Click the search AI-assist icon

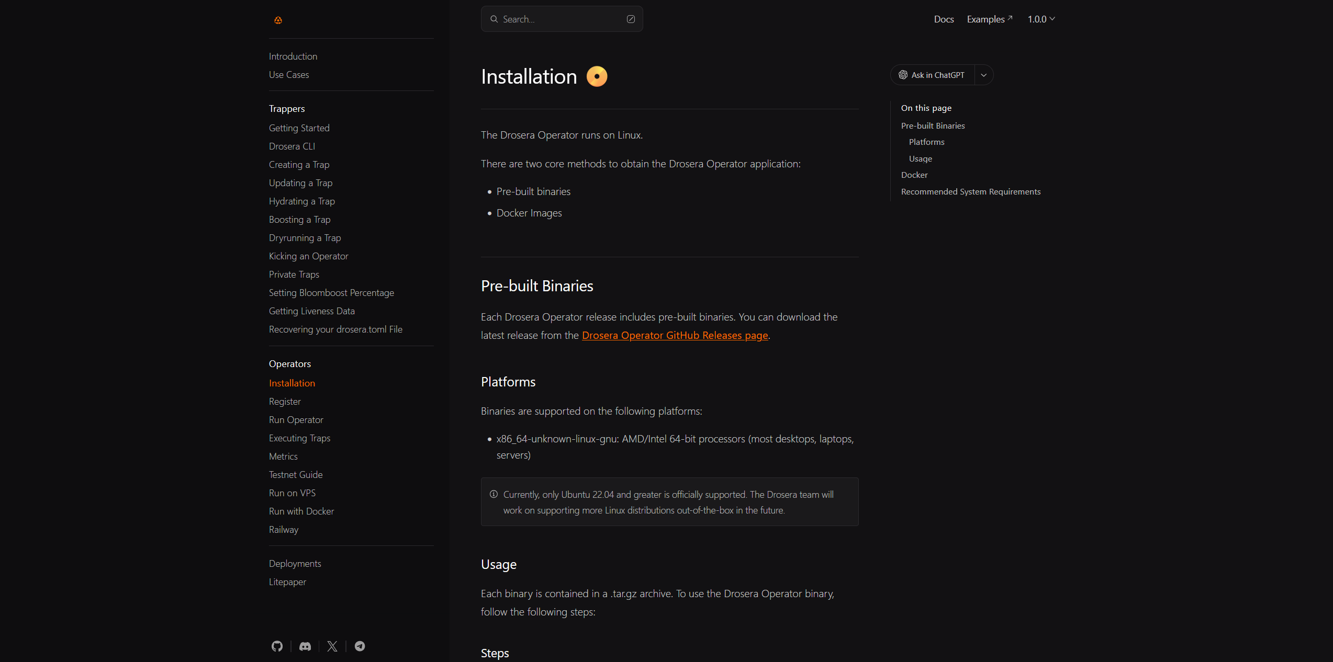tap(631, 19)
